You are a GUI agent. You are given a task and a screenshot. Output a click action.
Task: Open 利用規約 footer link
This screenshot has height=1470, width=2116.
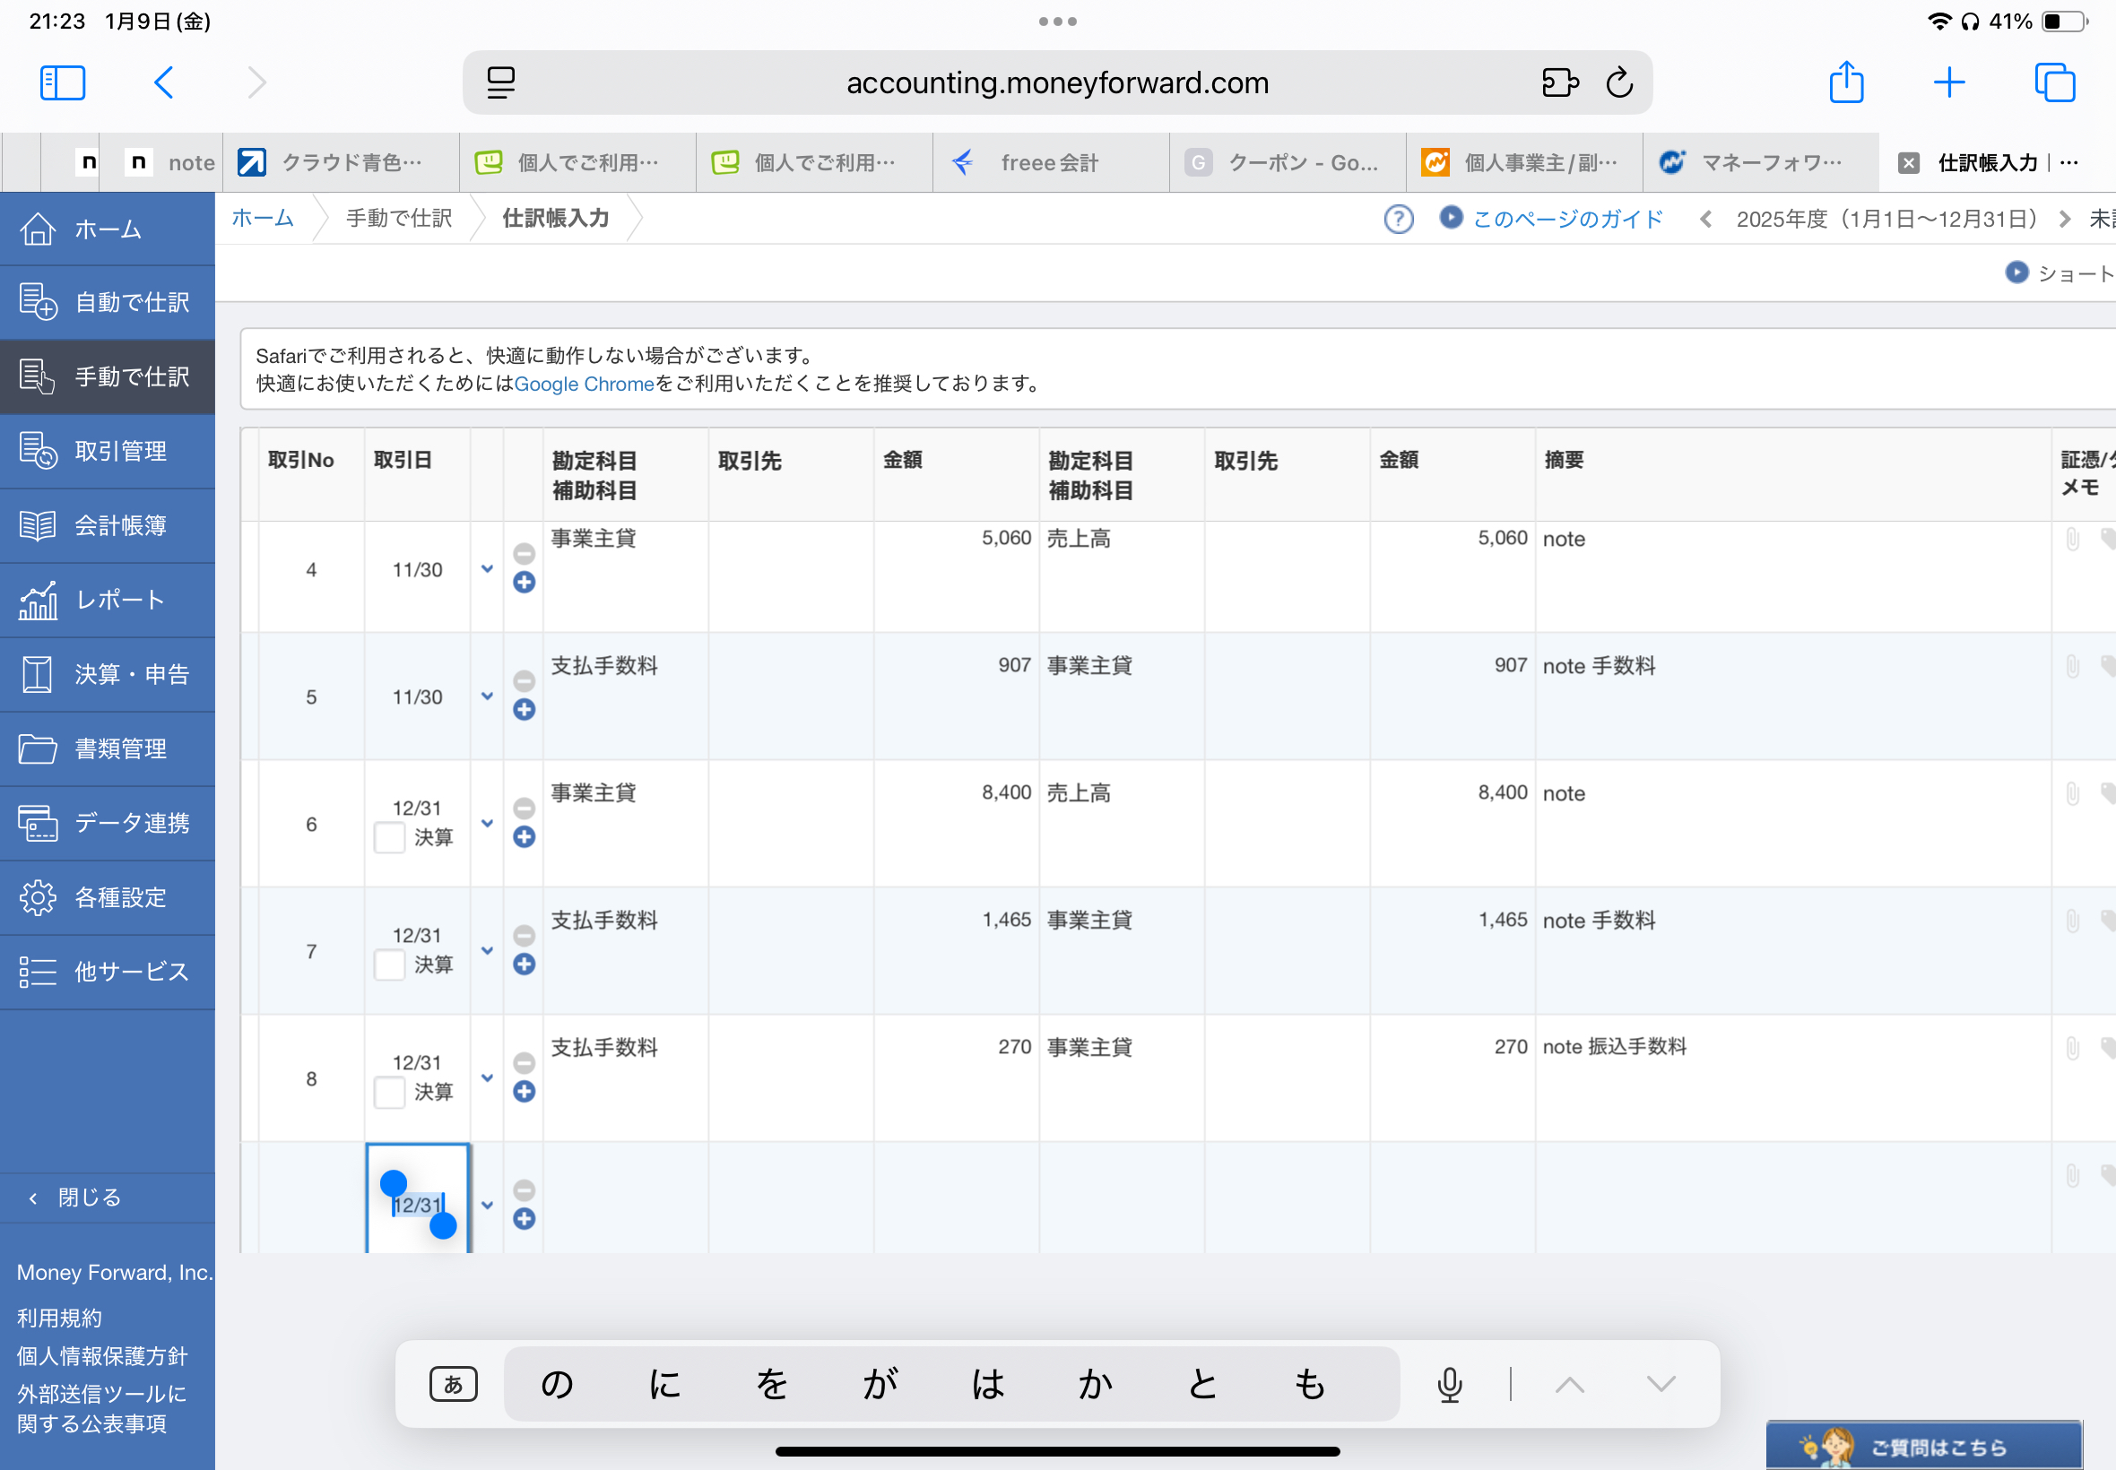point(59,1318)
